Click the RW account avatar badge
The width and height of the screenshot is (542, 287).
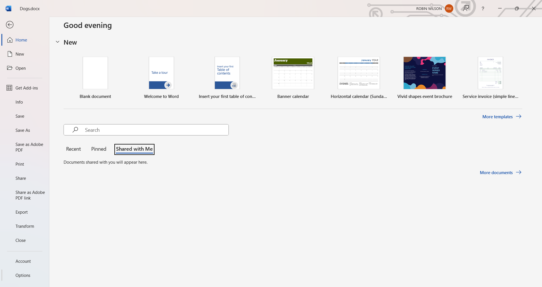click(x=449, y=8)
